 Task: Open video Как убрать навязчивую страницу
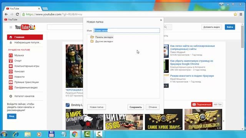[x=191, y=62]
